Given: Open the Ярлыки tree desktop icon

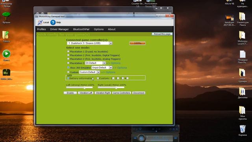Looking at the screenshot, I should (6, 16).
